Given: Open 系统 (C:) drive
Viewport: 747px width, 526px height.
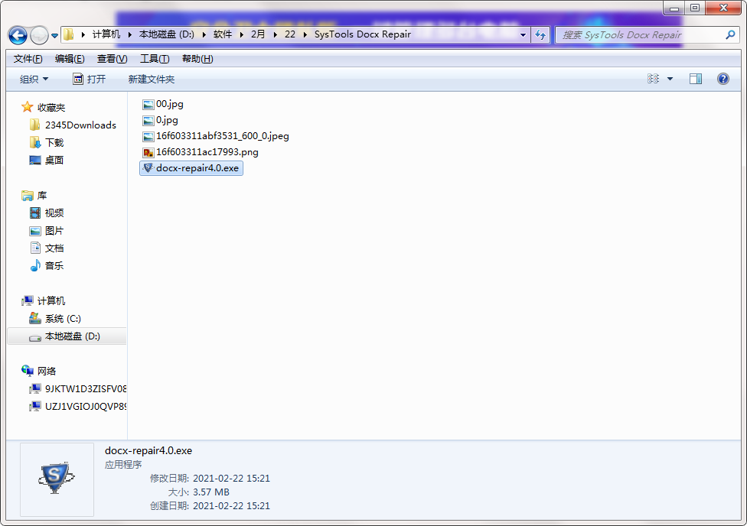Looking at the screenshot, I should click(63, 319).
